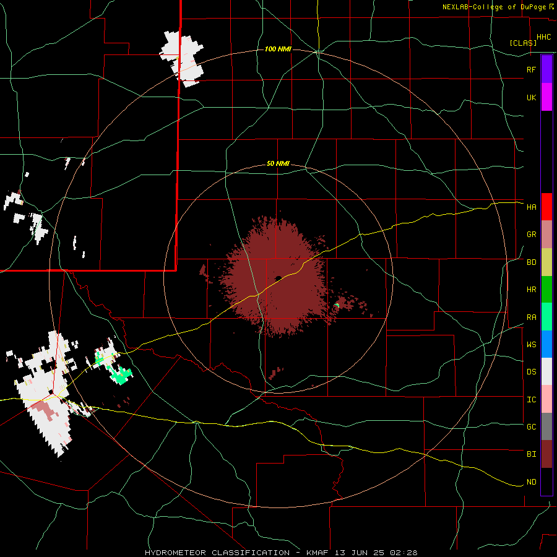Click the 02:28 timestamp
The height and width of the screenshot is (557, 557).
404,553
